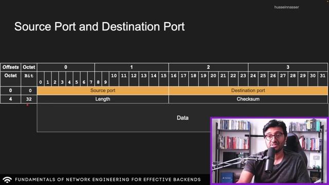Click the wifi logo icon in the footer

(x=7, y=179)
